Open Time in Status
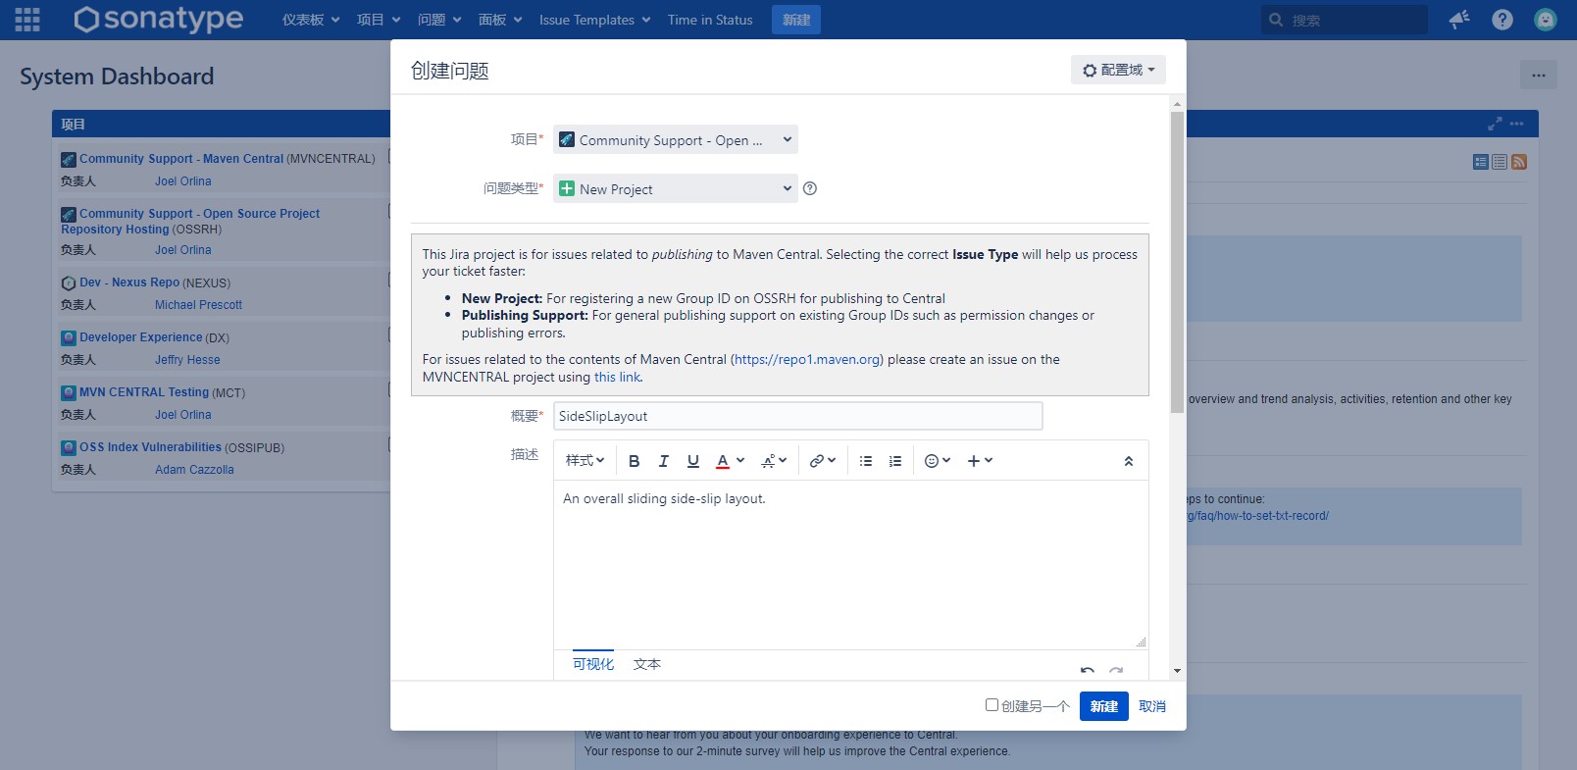1577x770 pixels. click(x=710, y=20)
